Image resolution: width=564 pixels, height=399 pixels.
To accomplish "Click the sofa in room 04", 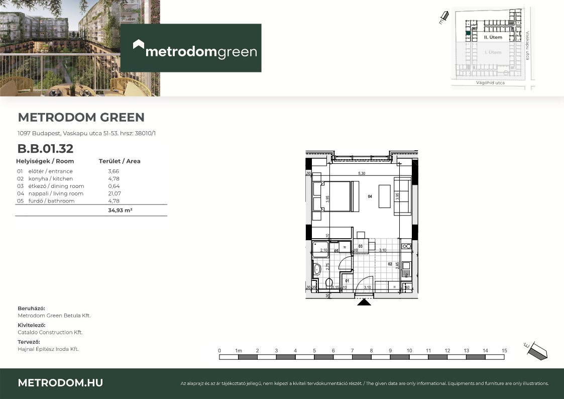I will tap(403, 196).
